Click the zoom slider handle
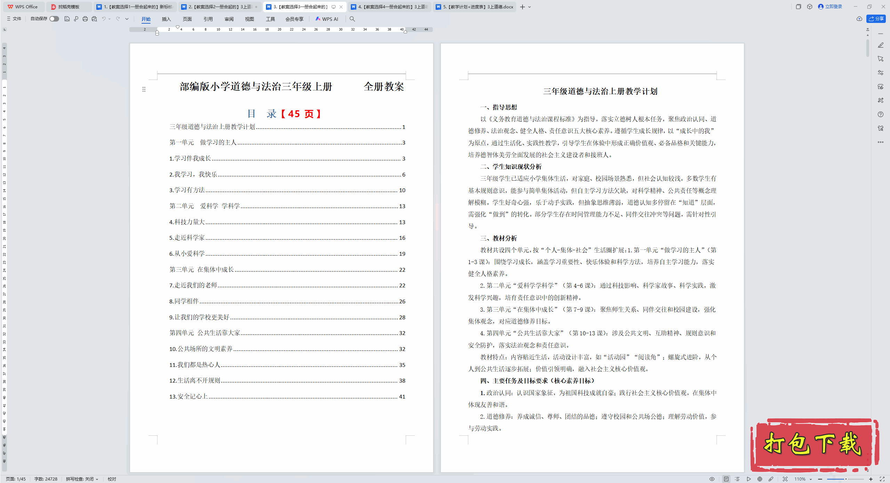This screenshot has width=890, height=483. tap(846, 479)
